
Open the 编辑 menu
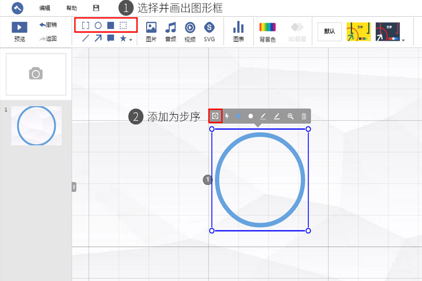pyautogui.click(x=45, y=8)
